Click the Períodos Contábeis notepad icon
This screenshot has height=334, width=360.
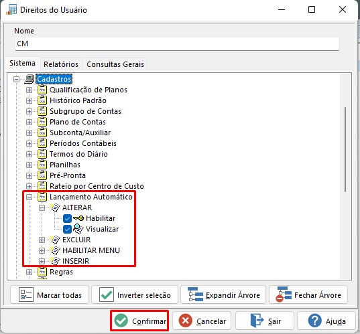(42, 143)
